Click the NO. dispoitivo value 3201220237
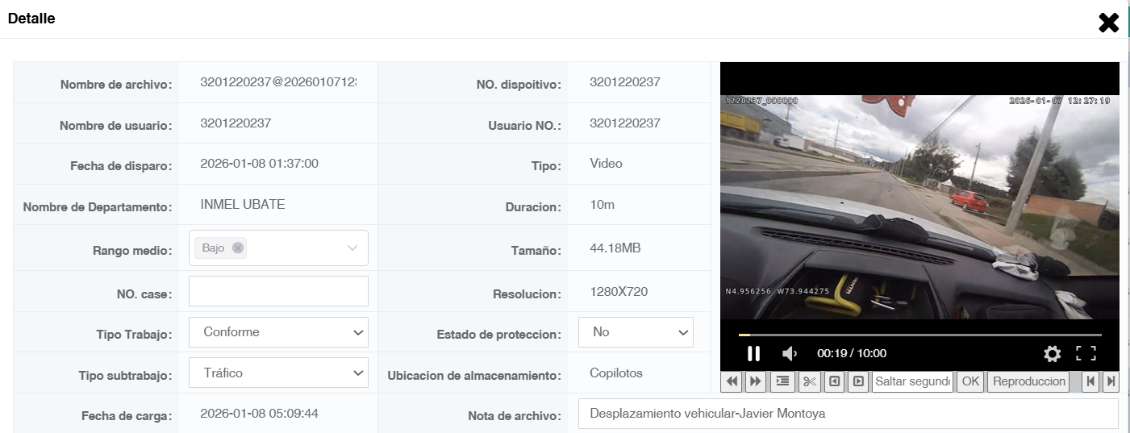Image resolution: width=1130 pixels, height=433 pixels. click(x=625, y=82)
